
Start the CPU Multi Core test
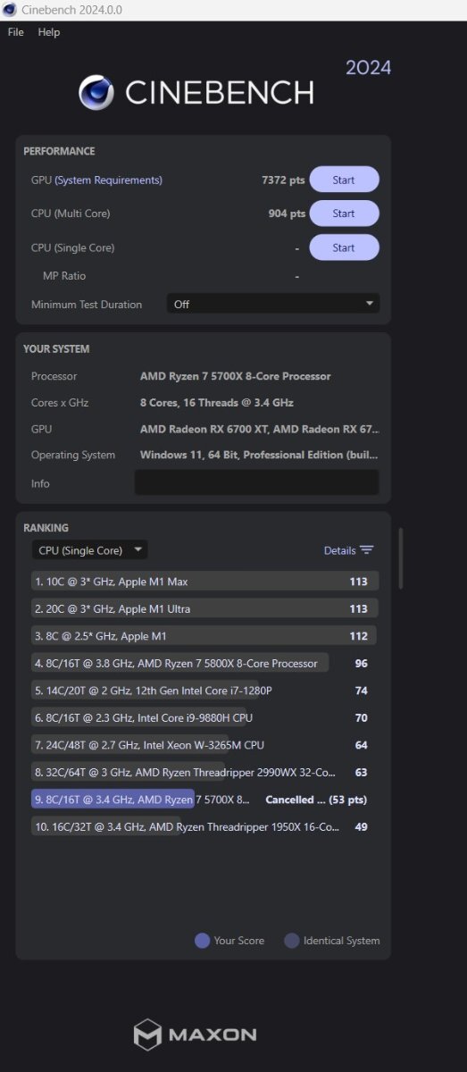pyautogui.click(x=344, y=214)
